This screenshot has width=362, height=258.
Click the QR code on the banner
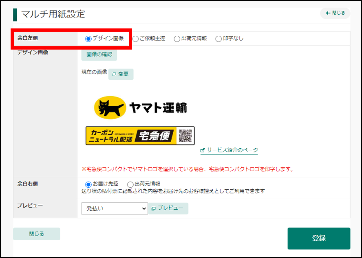[185, 136]
